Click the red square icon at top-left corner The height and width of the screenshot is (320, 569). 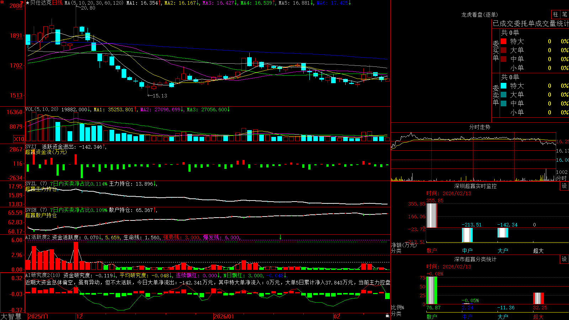click(x=2, y=2)
